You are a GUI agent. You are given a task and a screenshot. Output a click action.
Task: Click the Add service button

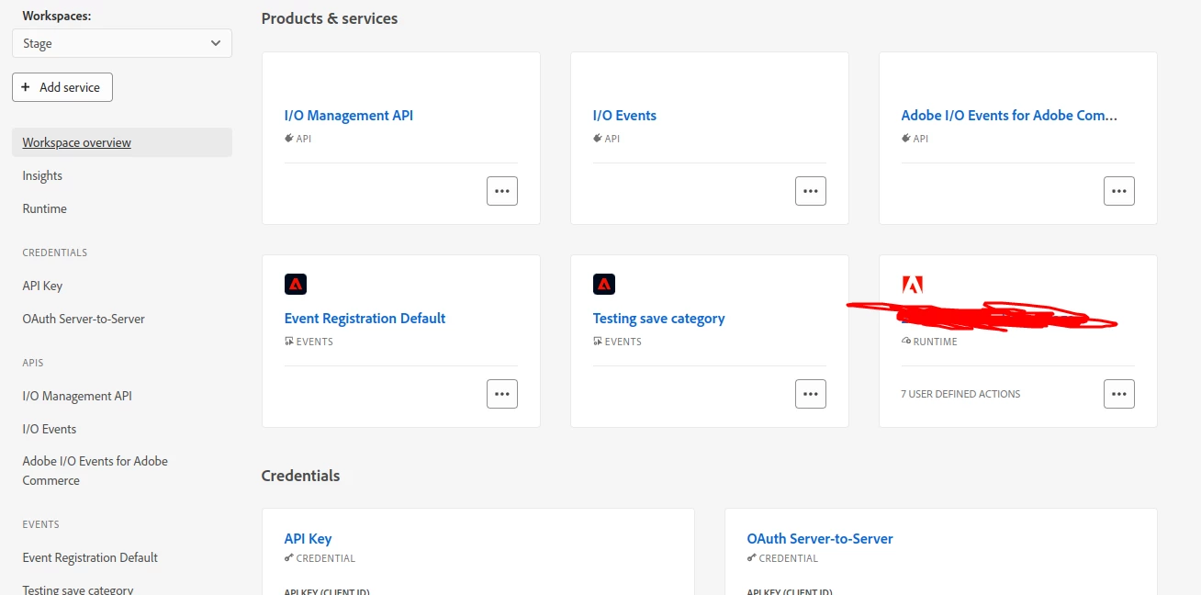point(62,87)
